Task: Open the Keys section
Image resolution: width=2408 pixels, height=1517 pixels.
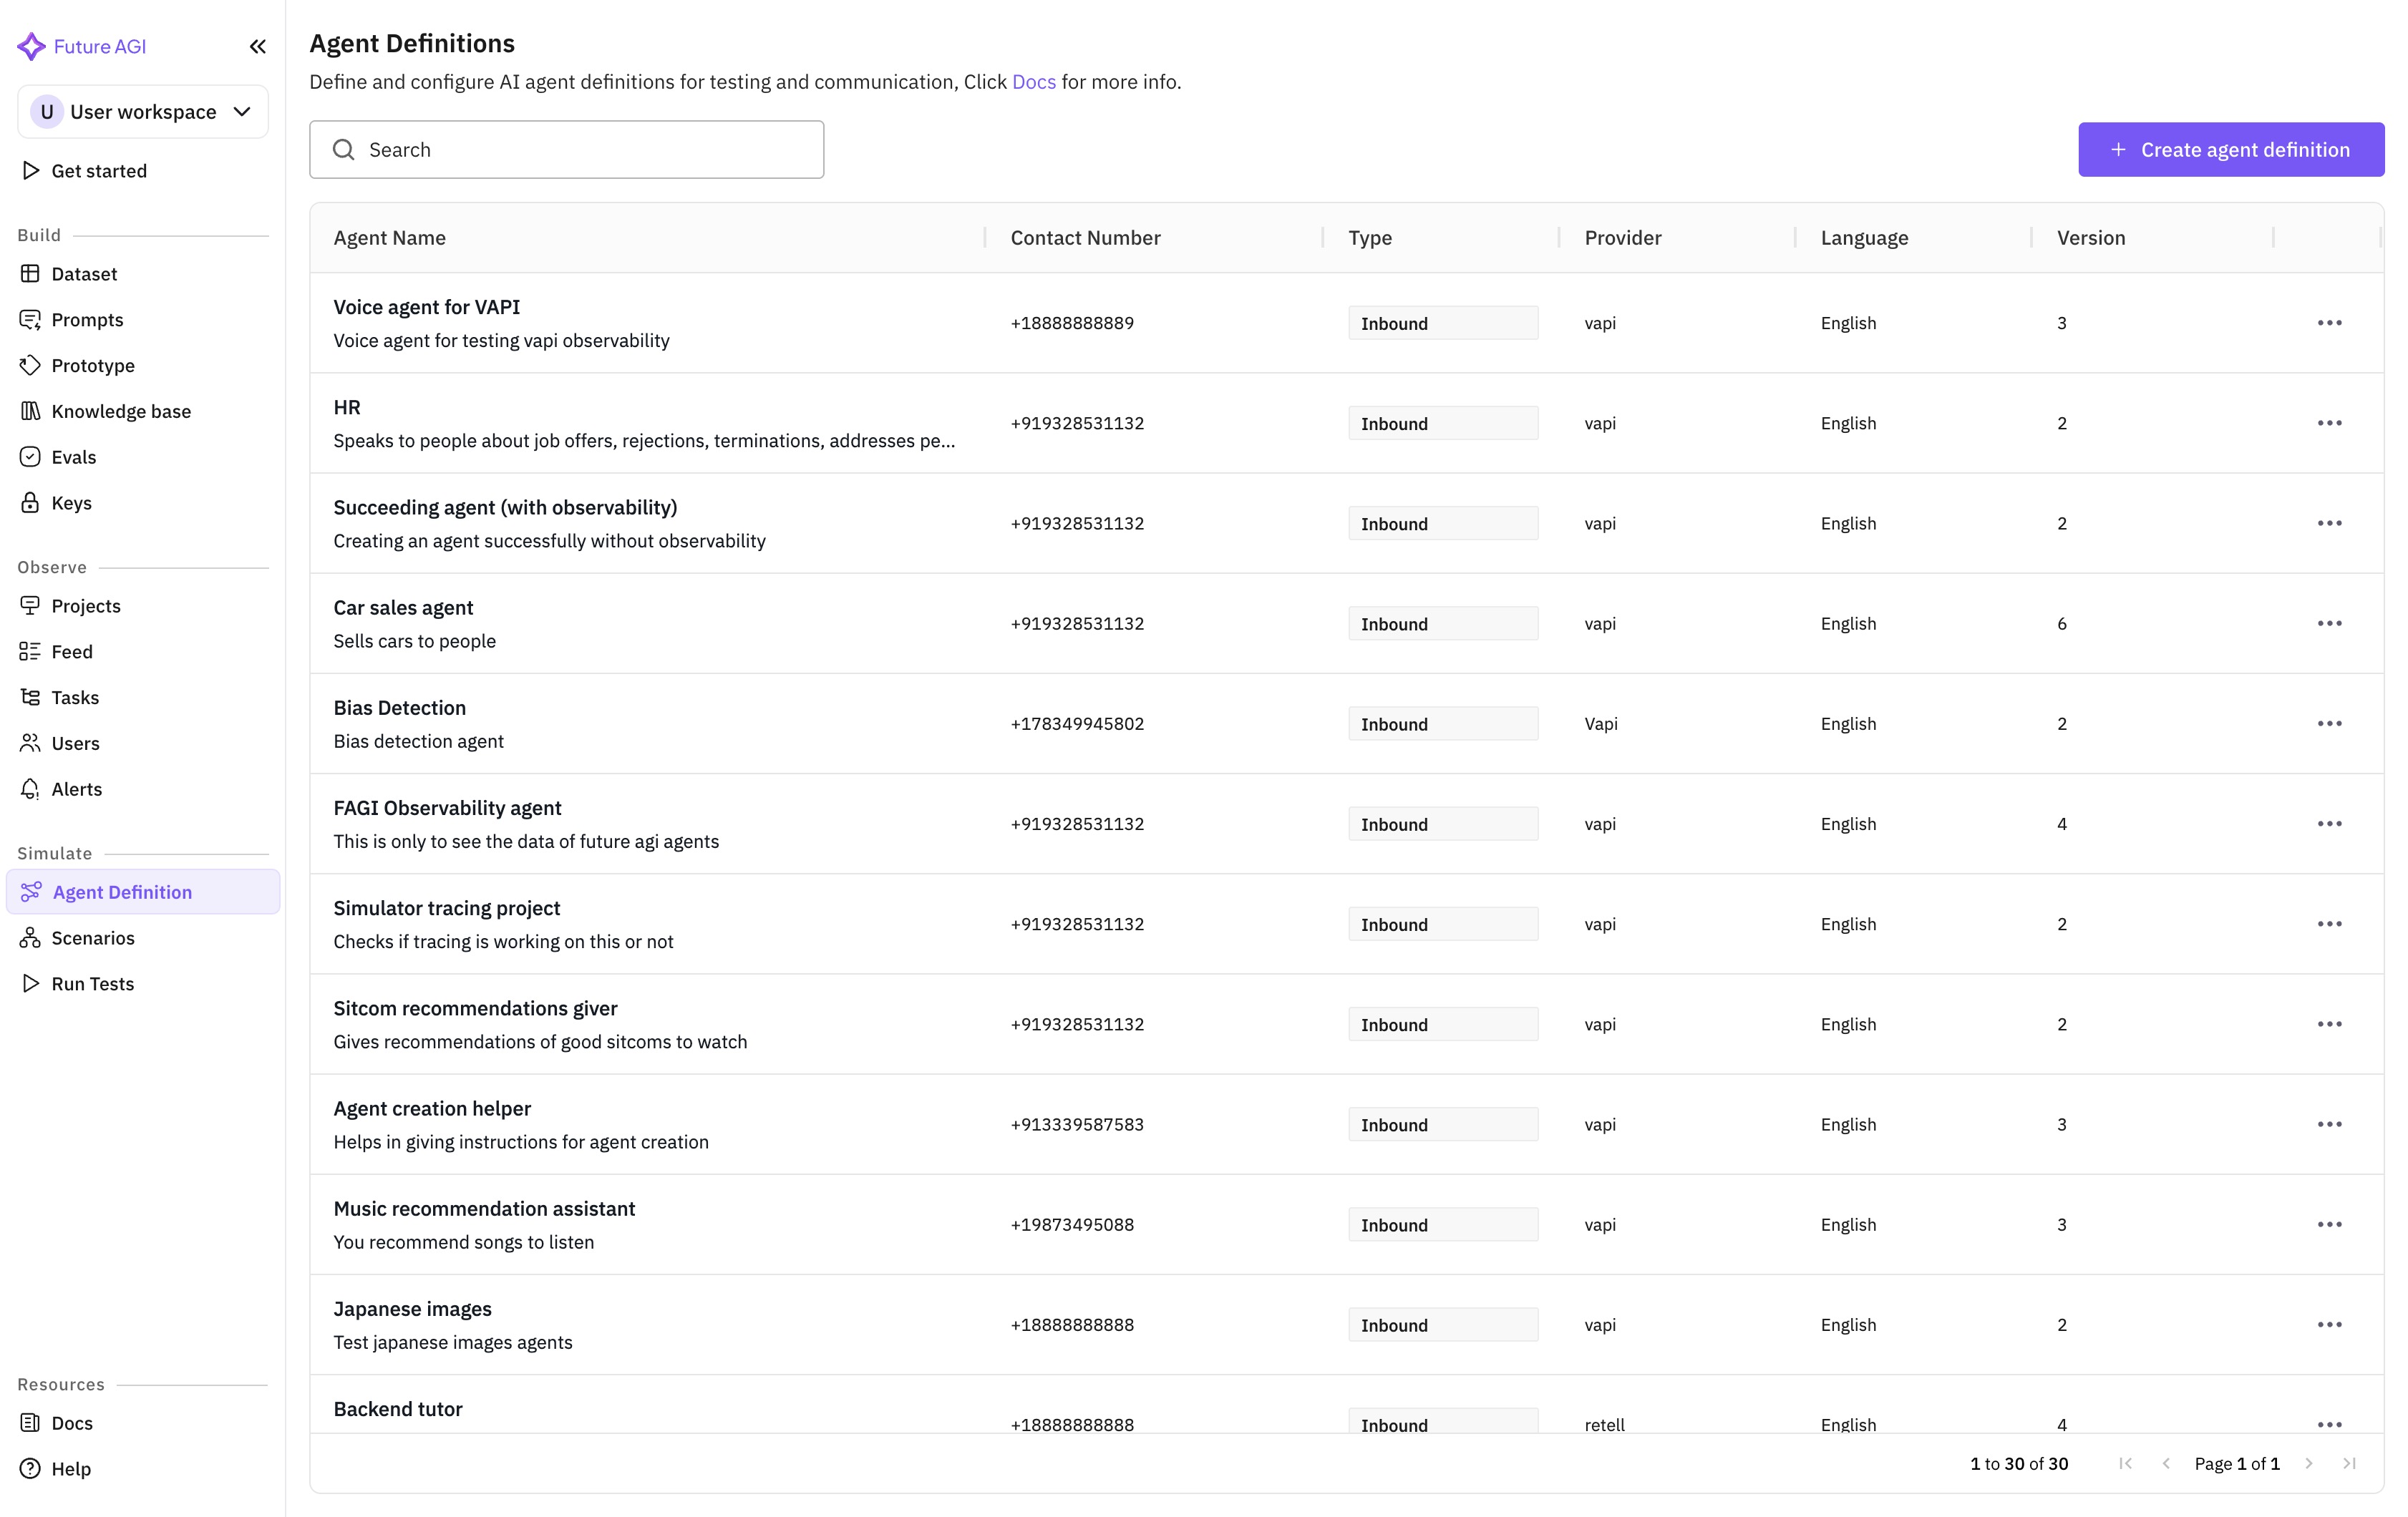Action: pyautogui.click(x=31, y=502)
